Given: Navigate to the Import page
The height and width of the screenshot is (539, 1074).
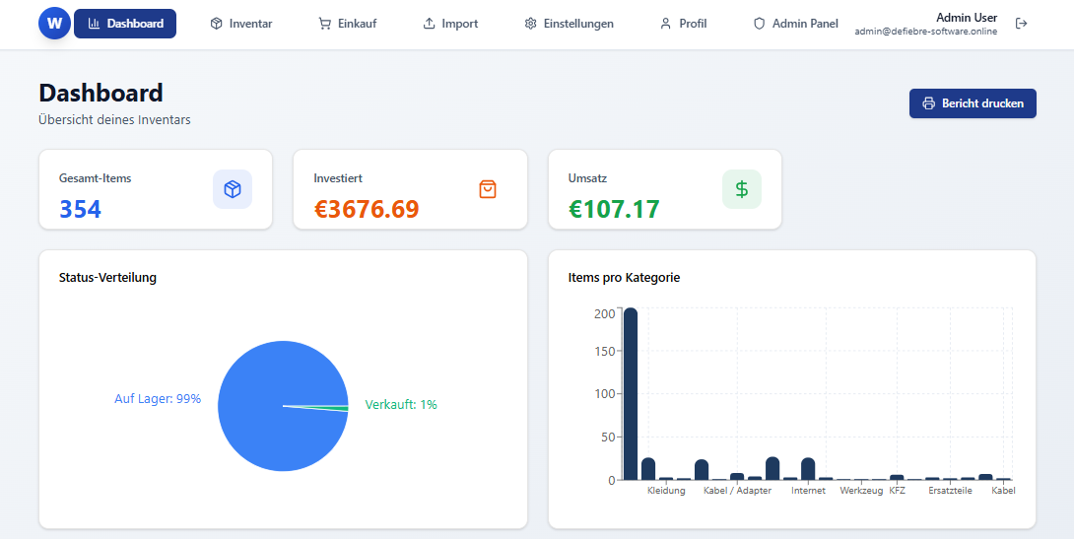Looking at the screenshot, I should coord(450,24).
